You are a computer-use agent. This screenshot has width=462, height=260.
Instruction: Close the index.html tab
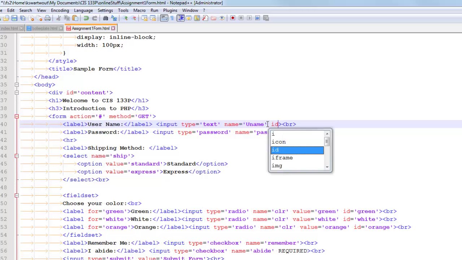(21, 29)
